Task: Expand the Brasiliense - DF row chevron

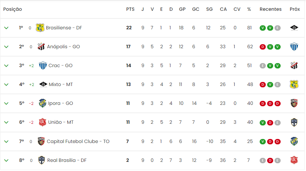Action: click(x=6, y=28)
